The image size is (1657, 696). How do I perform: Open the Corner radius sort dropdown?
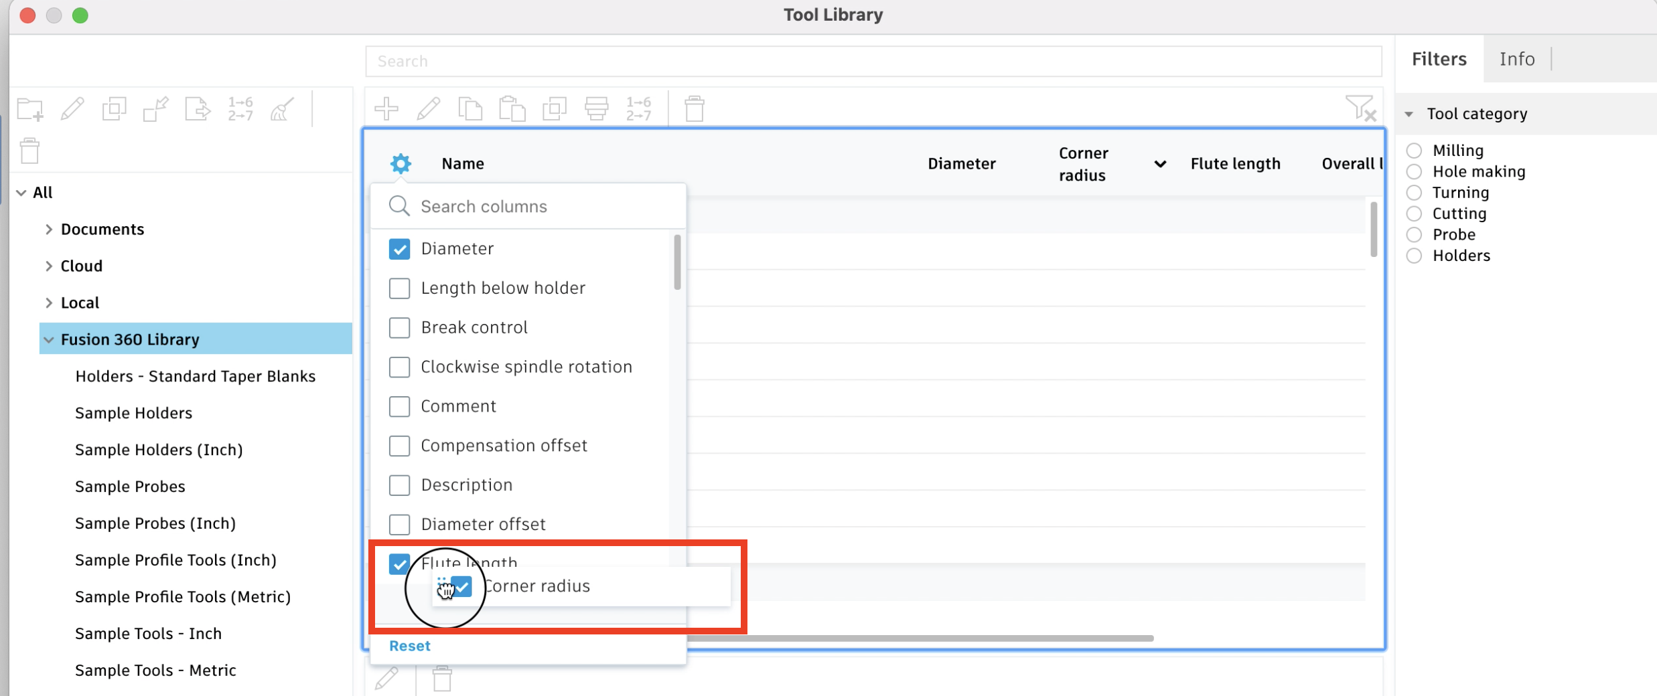click(1160, 163)
